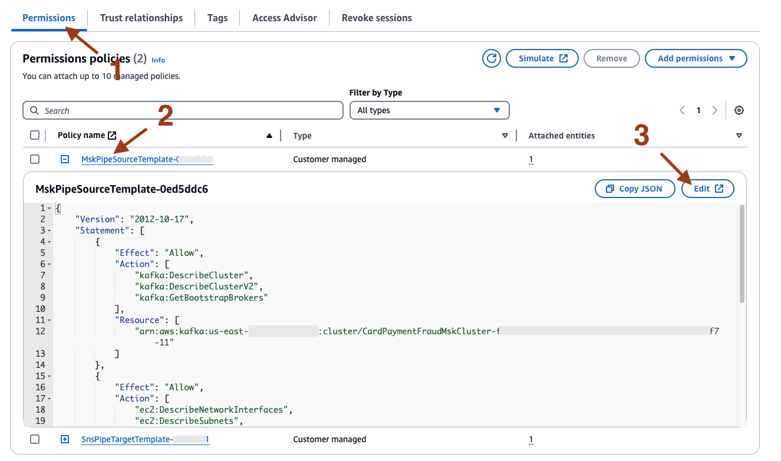Click into the policy Search field
The width and height of the screenshot is (781, 461).
click(x=183, y=110)
